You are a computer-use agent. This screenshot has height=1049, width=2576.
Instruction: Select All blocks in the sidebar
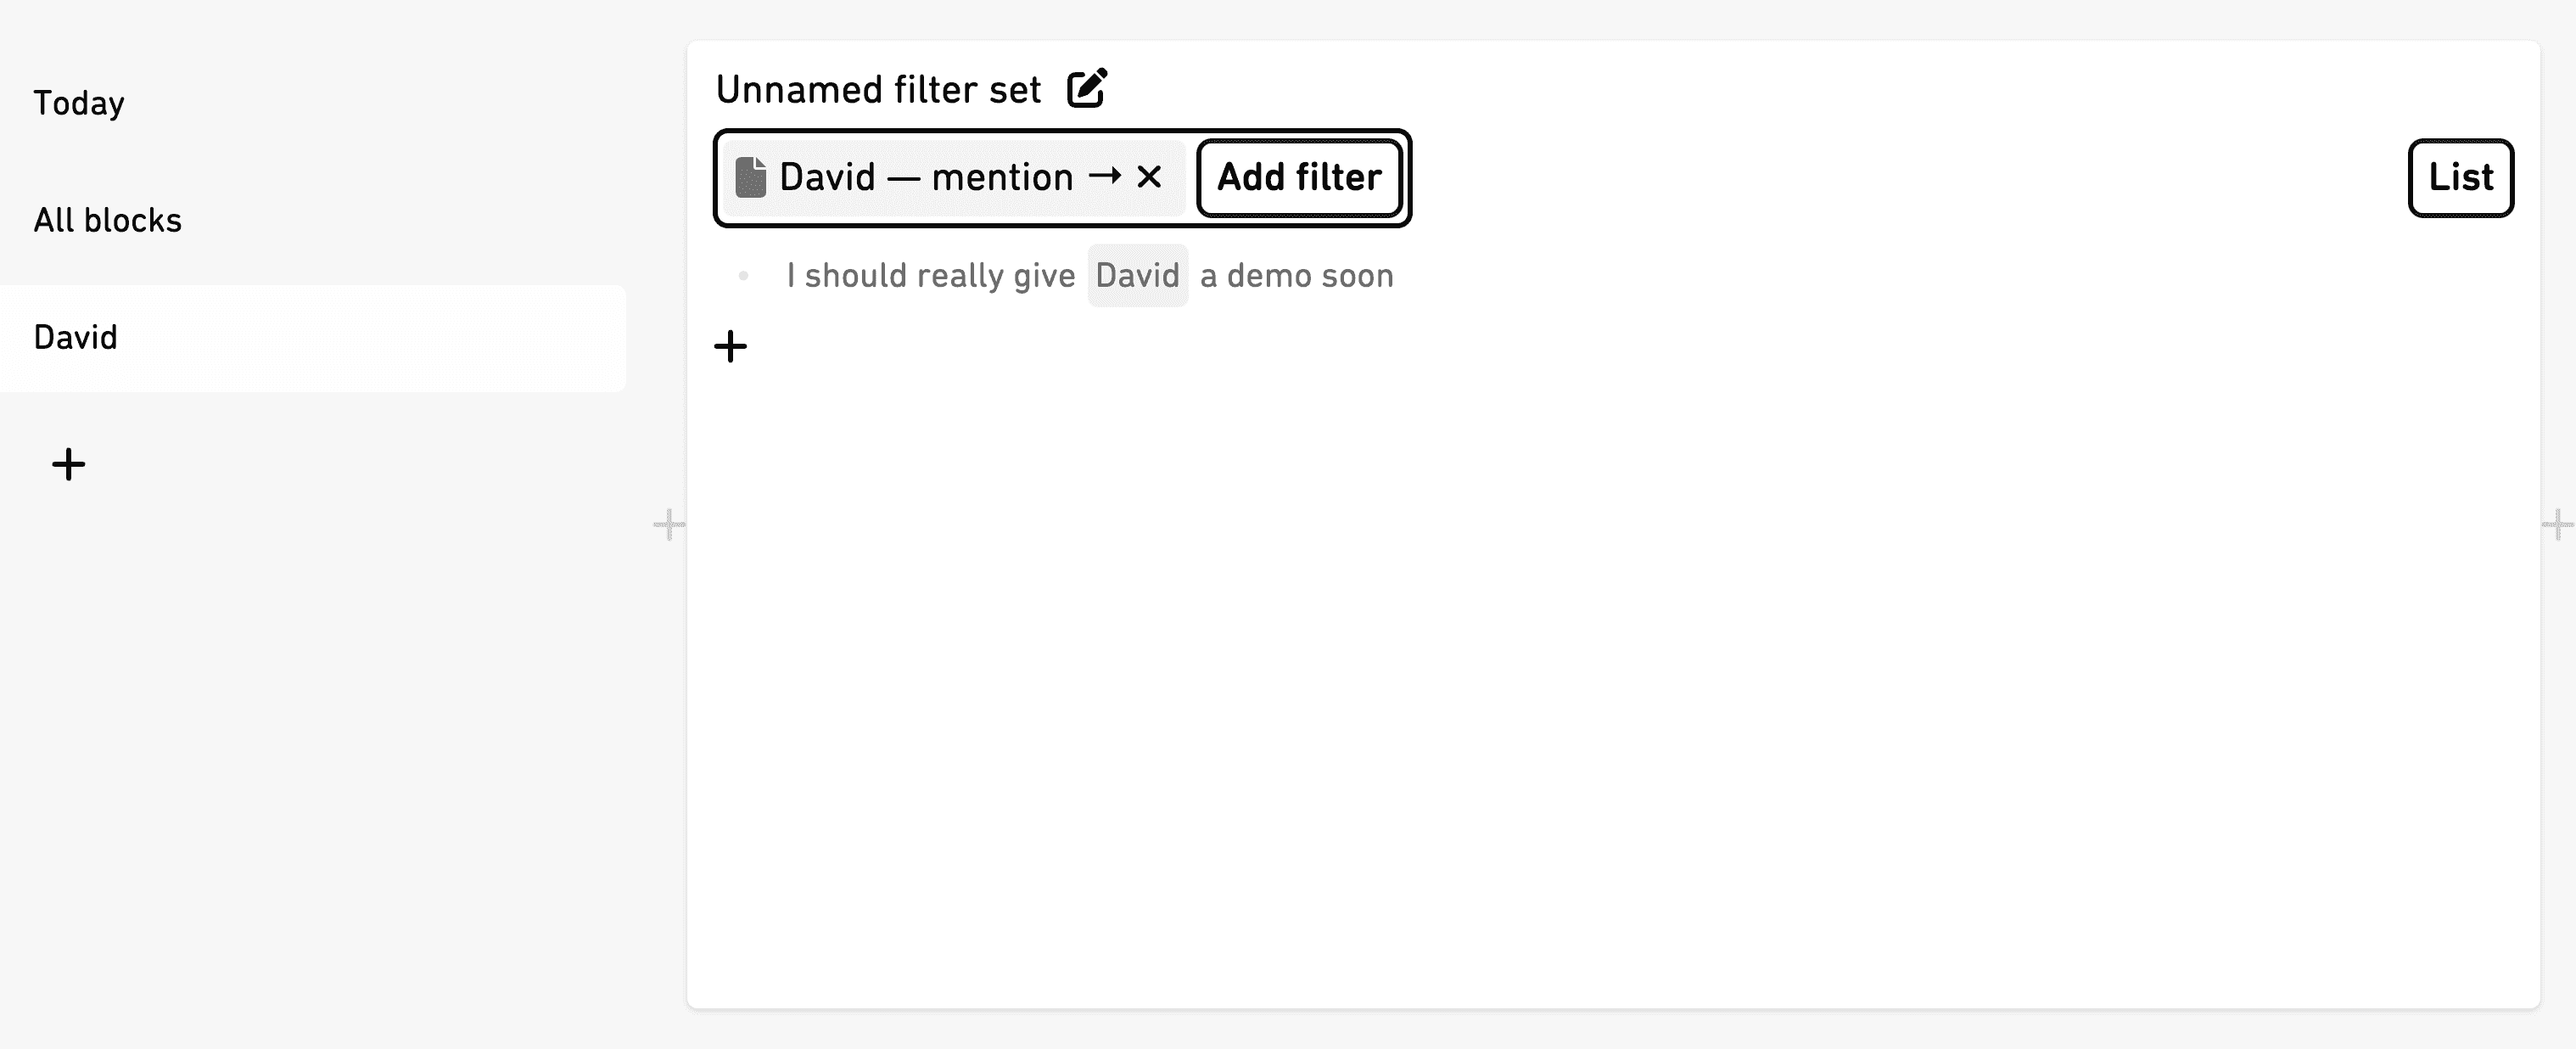pyautogui.click(x=108, y=220)
